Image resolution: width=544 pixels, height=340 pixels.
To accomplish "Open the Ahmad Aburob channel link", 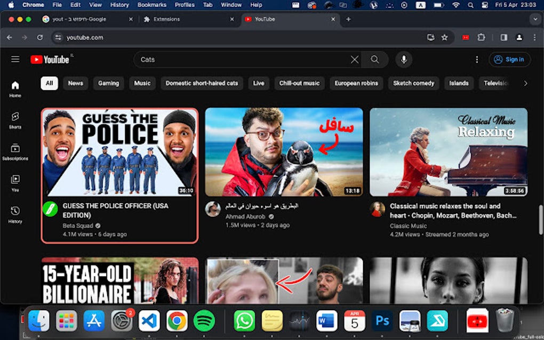I will [245, 216].
